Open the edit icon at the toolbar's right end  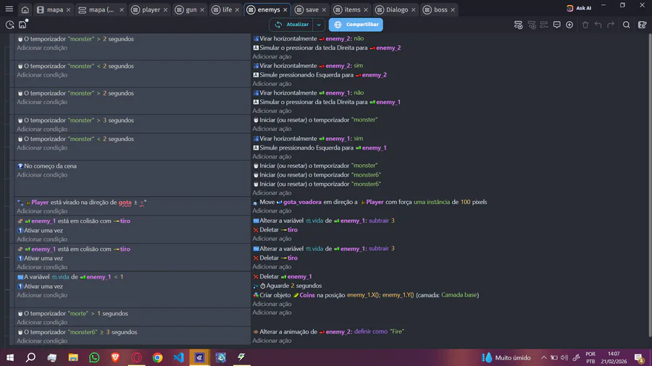coord(642,25)
